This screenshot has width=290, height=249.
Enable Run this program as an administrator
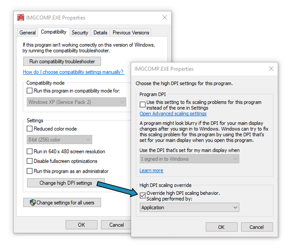tap(30, 171)
